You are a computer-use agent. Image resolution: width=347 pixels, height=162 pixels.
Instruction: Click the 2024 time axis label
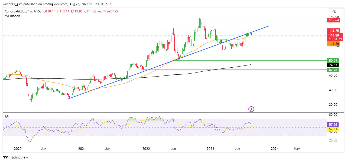(274, 148)
